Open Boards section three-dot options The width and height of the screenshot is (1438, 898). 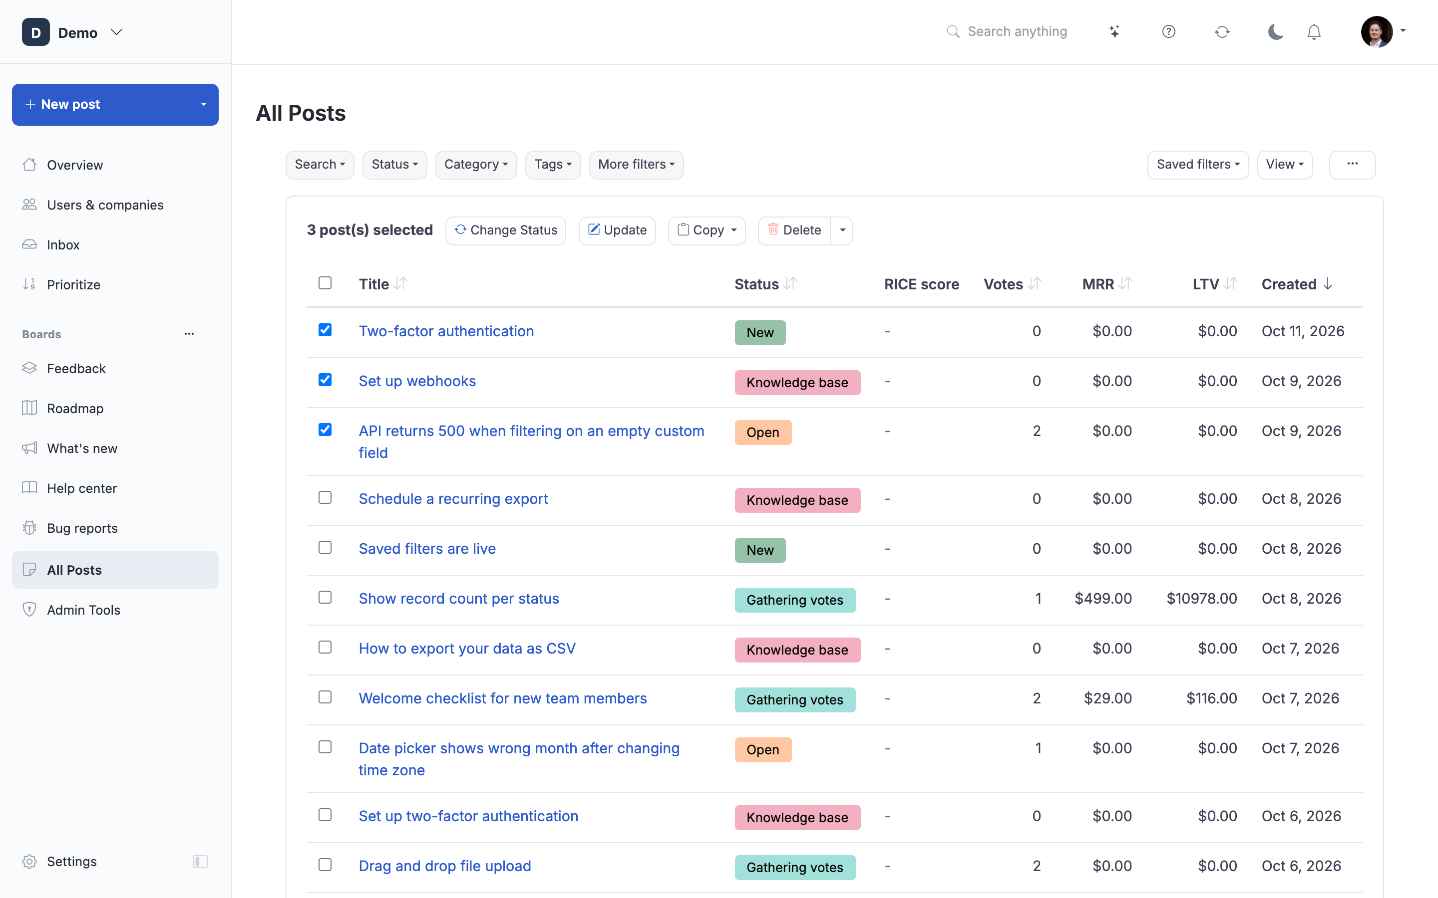pyautogui.click(x=189, y=334)
